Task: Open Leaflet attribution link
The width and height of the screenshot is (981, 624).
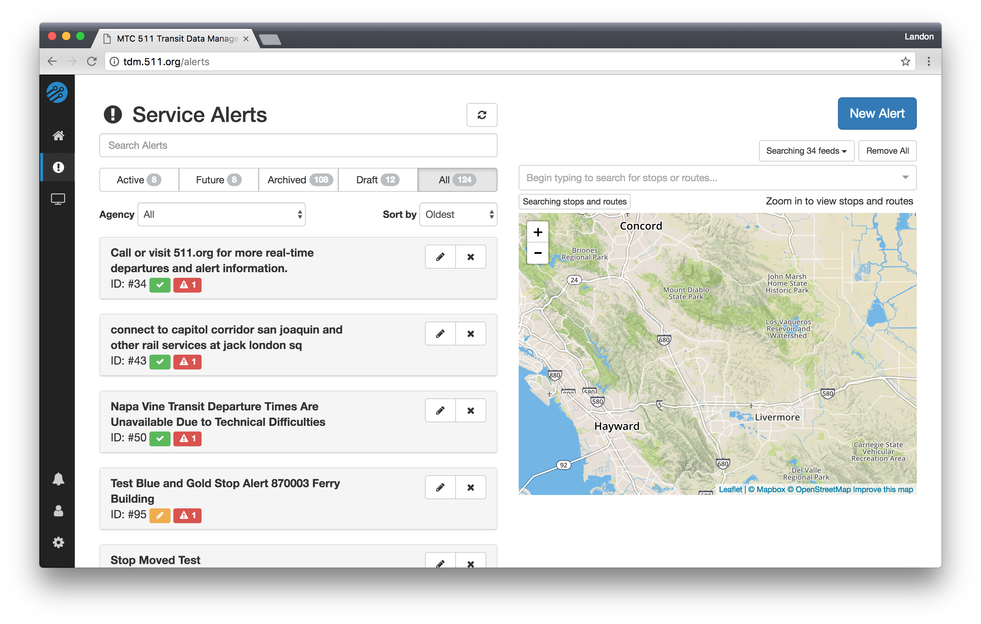Action: [x=730, y=489]
